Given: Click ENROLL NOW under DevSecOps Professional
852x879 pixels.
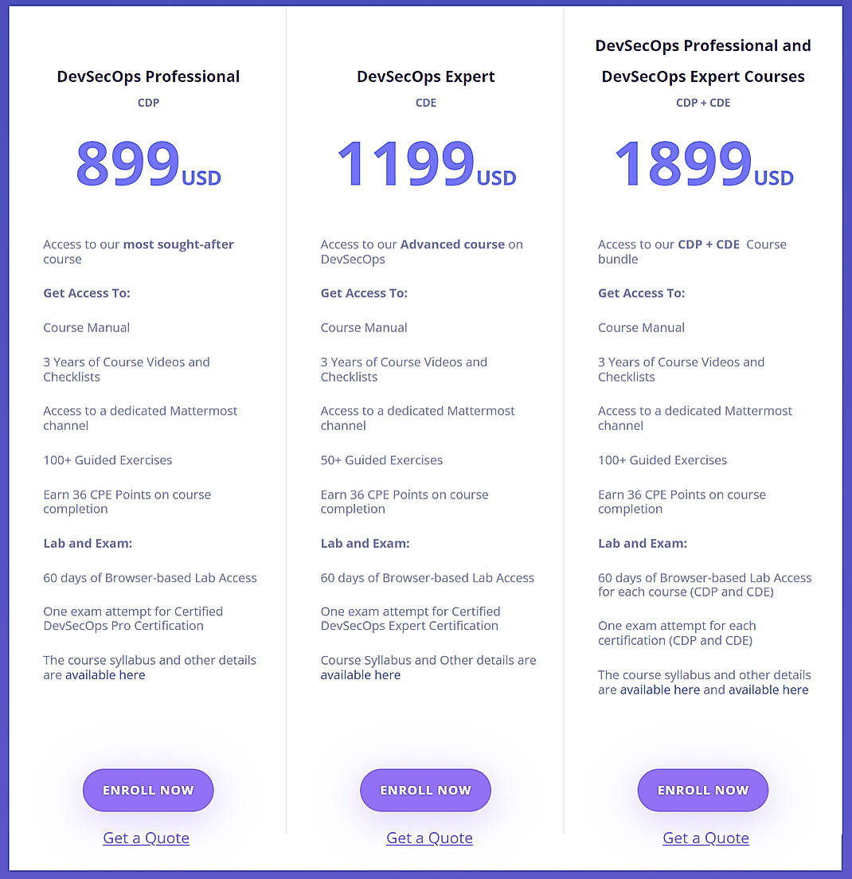Looking at the screenshot, I should coord(147,790).
